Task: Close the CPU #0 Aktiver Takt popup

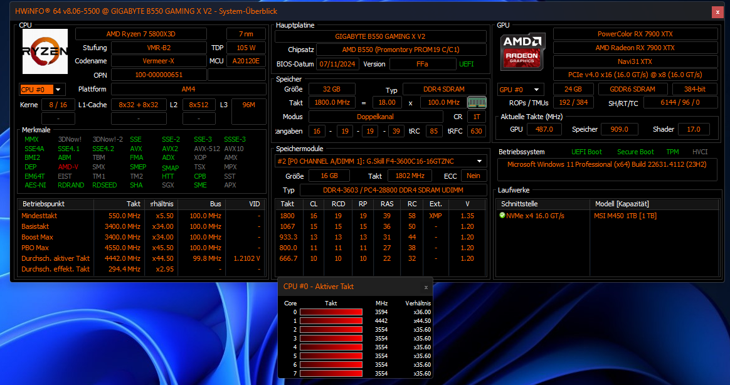Action: (x=426, y=287)
